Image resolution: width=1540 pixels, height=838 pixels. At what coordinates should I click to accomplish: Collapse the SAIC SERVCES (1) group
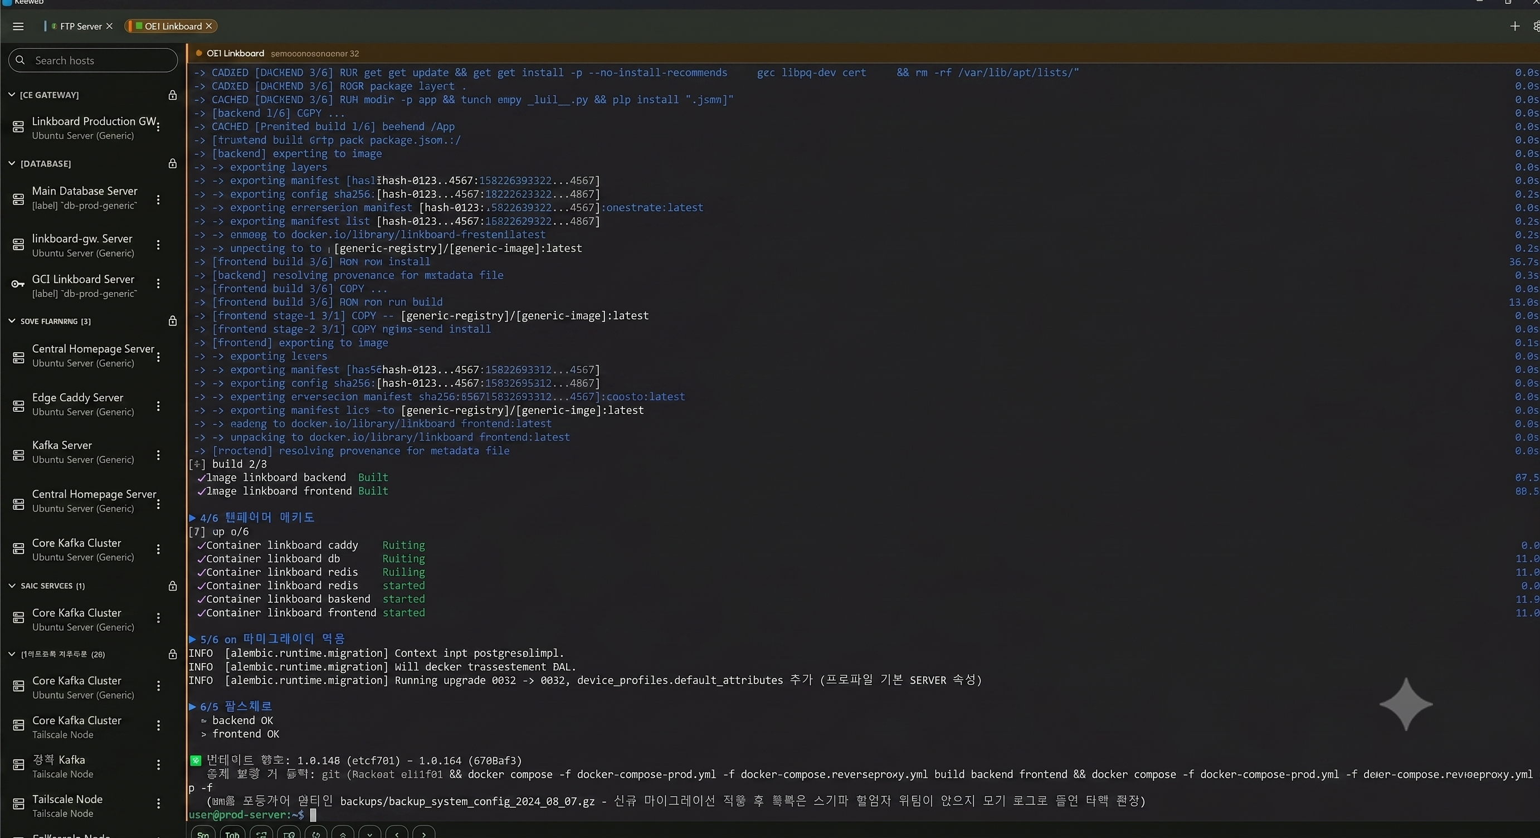click(11, 586)
